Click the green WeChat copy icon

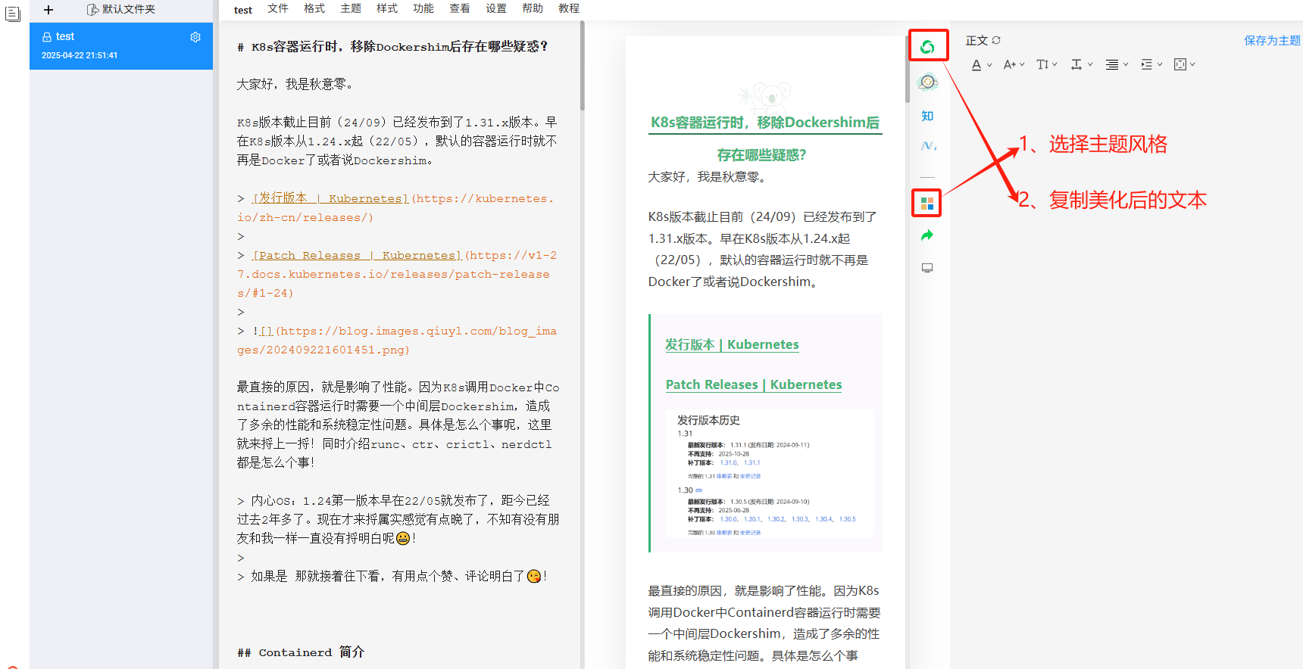(927, 47)
